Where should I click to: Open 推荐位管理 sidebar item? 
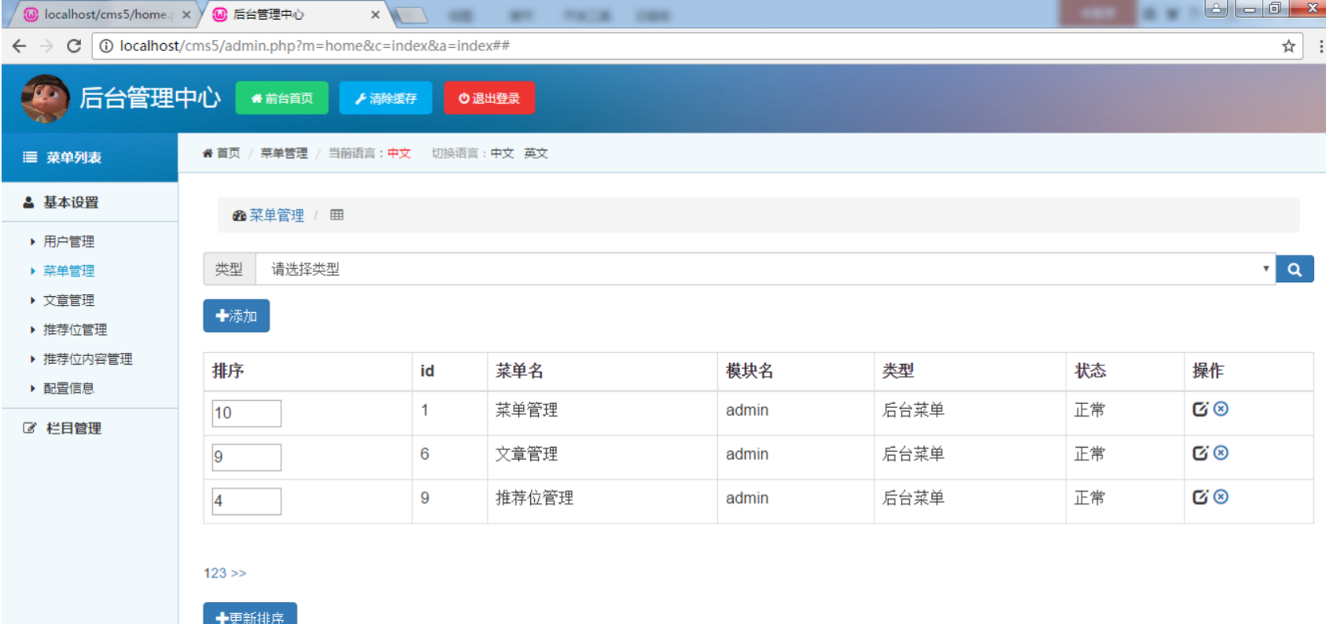[x=75, y=329]
